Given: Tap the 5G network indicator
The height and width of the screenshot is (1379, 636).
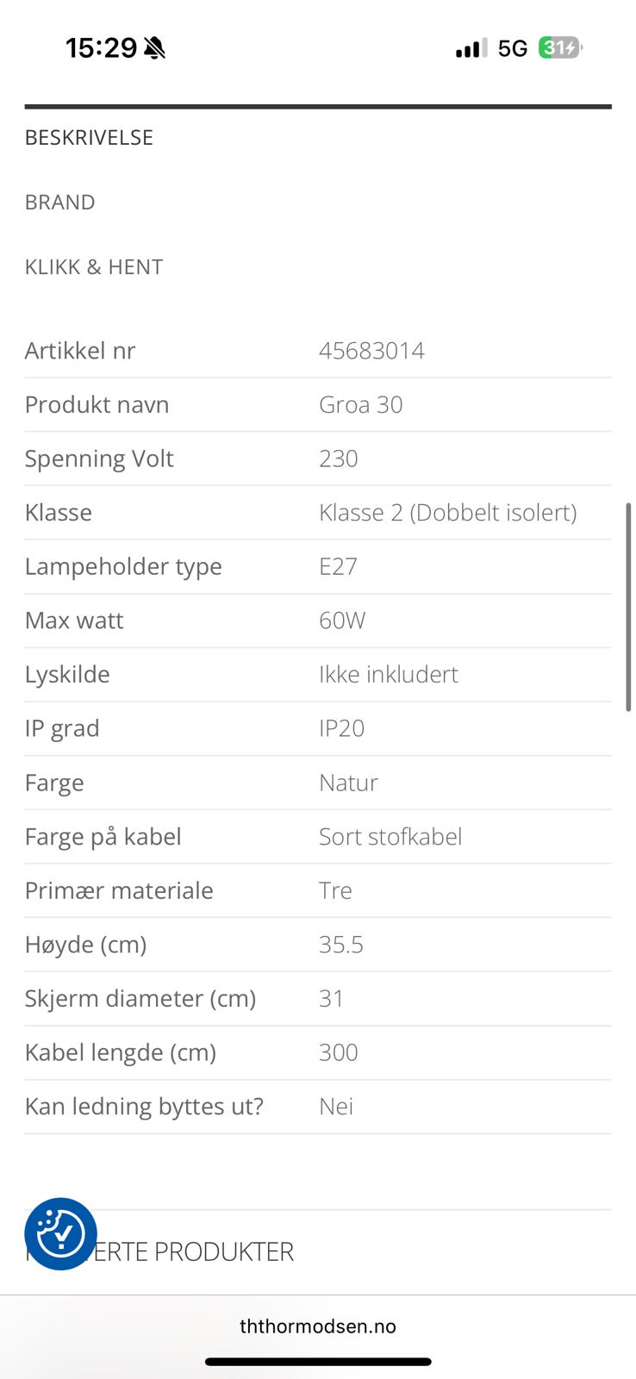Looking at the screenshot, I should 513,48.
